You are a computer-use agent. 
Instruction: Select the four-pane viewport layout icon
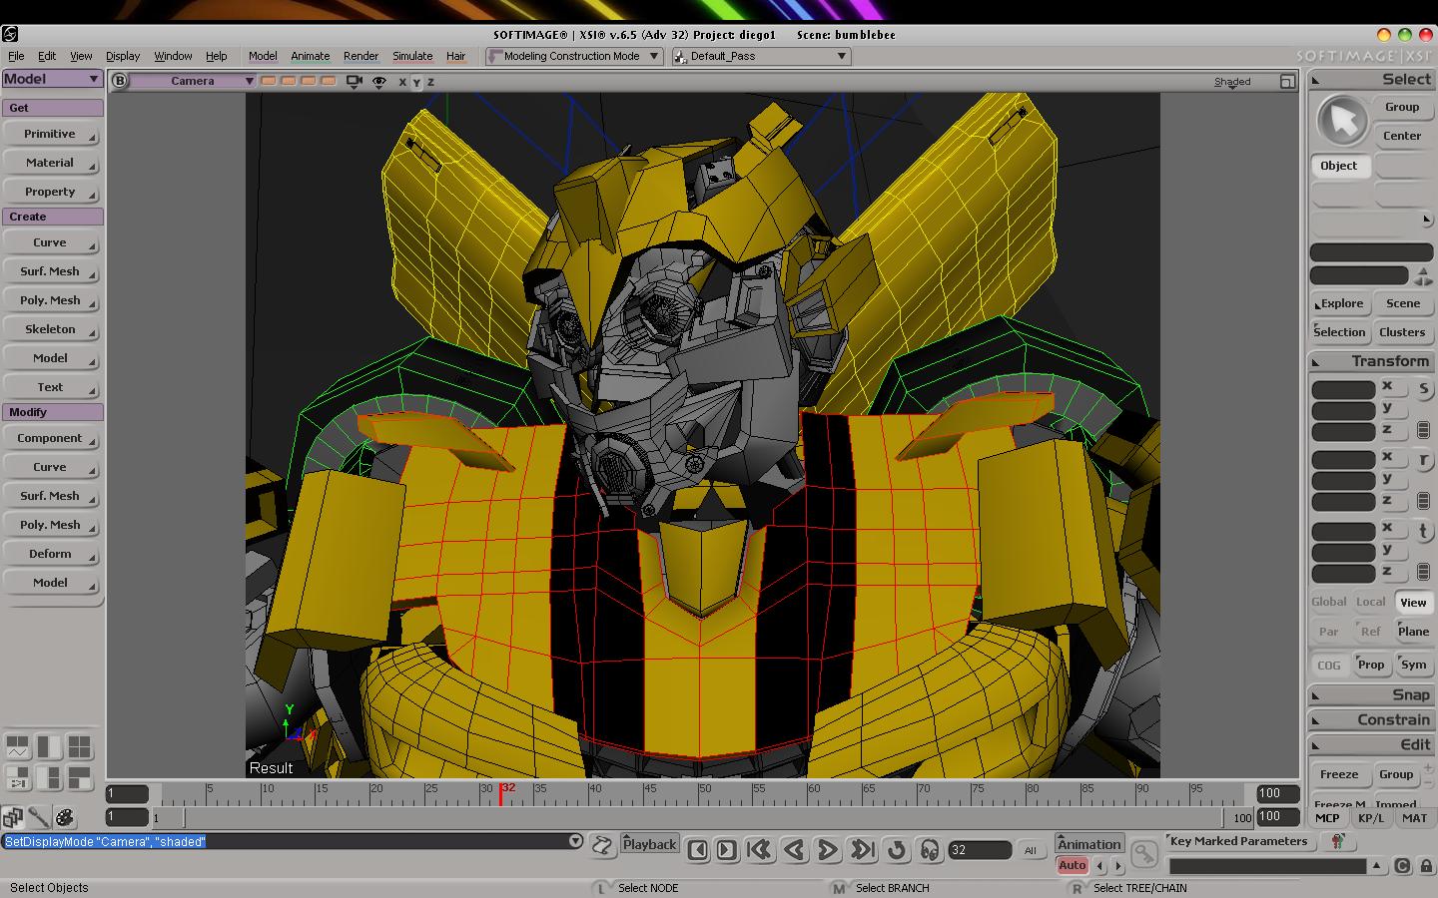point(79,746)
